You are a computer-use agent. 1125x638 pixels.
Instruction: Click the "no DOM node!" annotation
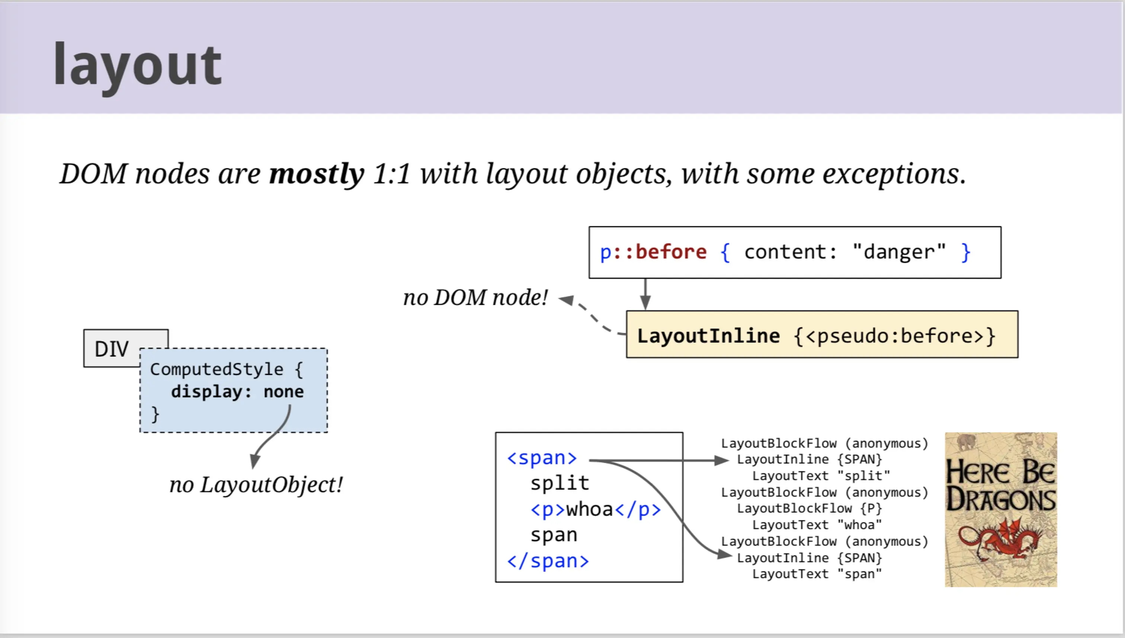tap(476, 297)
